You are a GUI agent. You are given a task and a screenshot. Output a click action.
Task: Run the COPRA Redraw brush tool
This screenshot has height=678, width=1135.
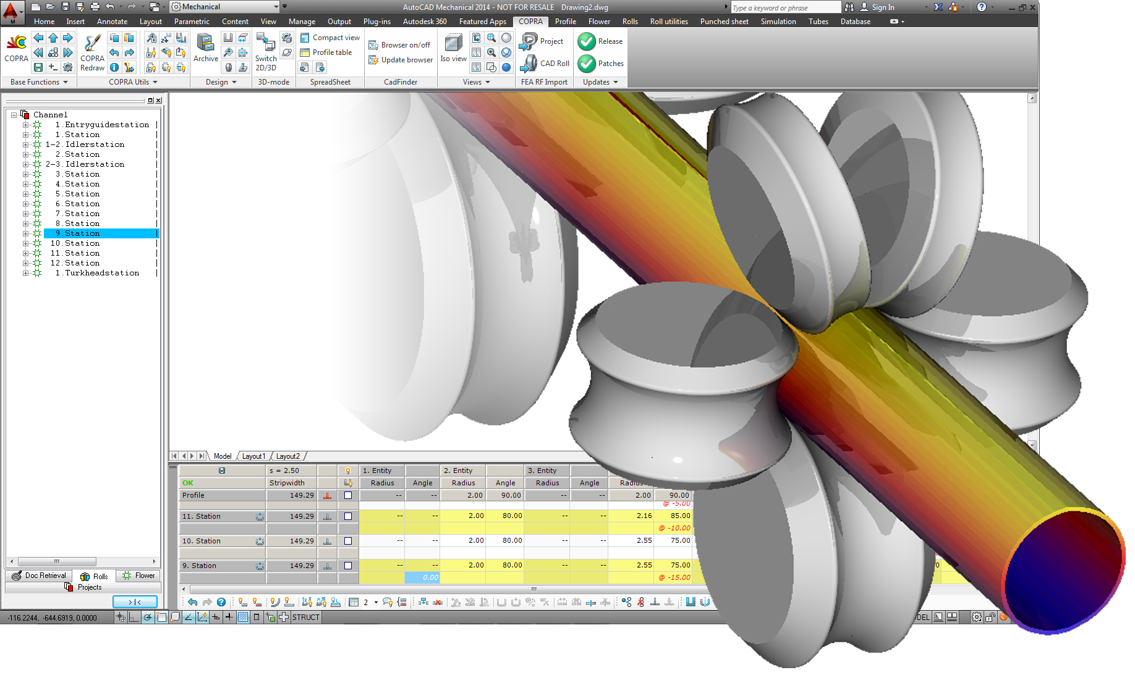[x=92, y=43]
